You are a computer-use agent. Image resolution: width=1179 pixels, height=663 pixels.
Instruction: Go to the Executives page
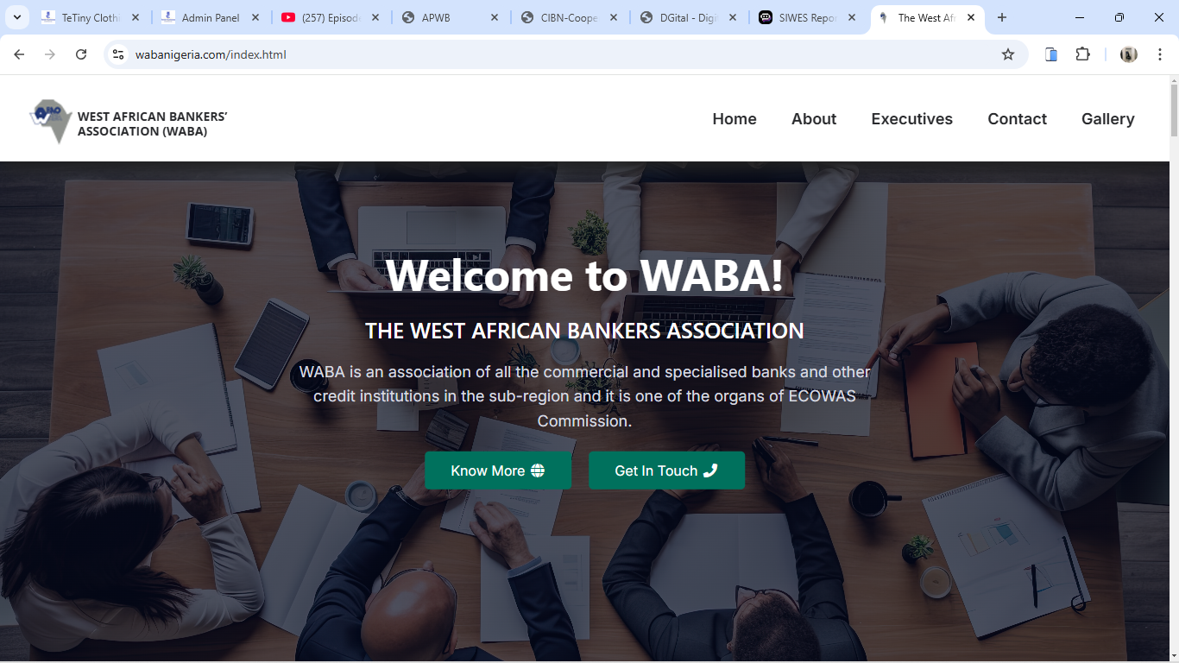[x=911, y=119]
